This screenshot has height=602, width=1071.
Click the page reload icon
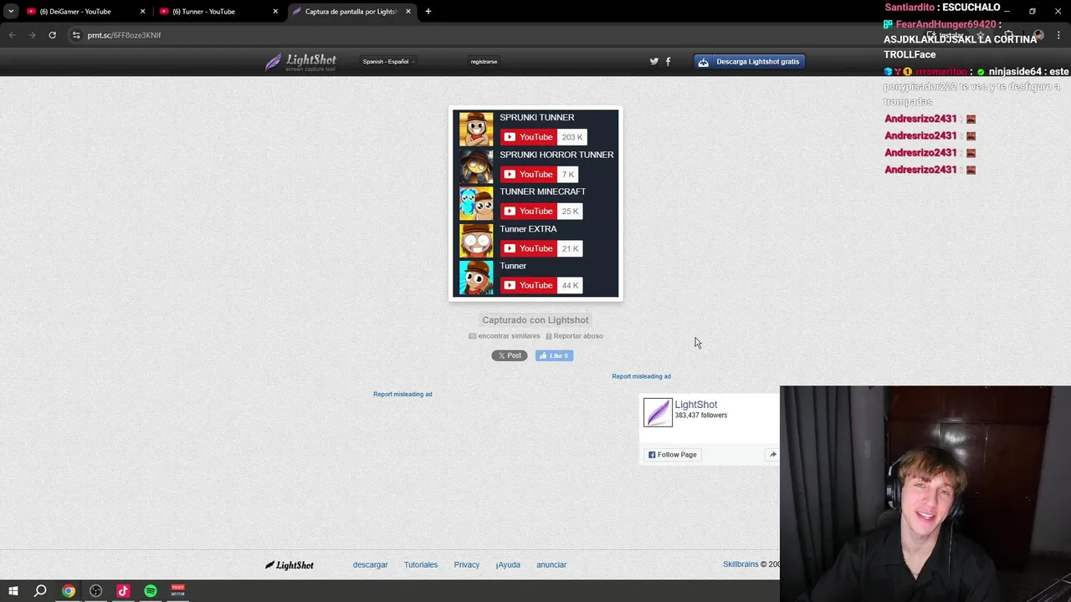click(52, 35)
